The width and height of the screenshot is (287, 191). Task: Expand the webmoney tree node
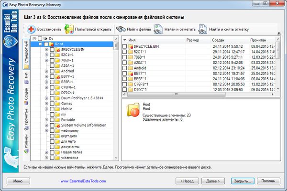(46, 130)
